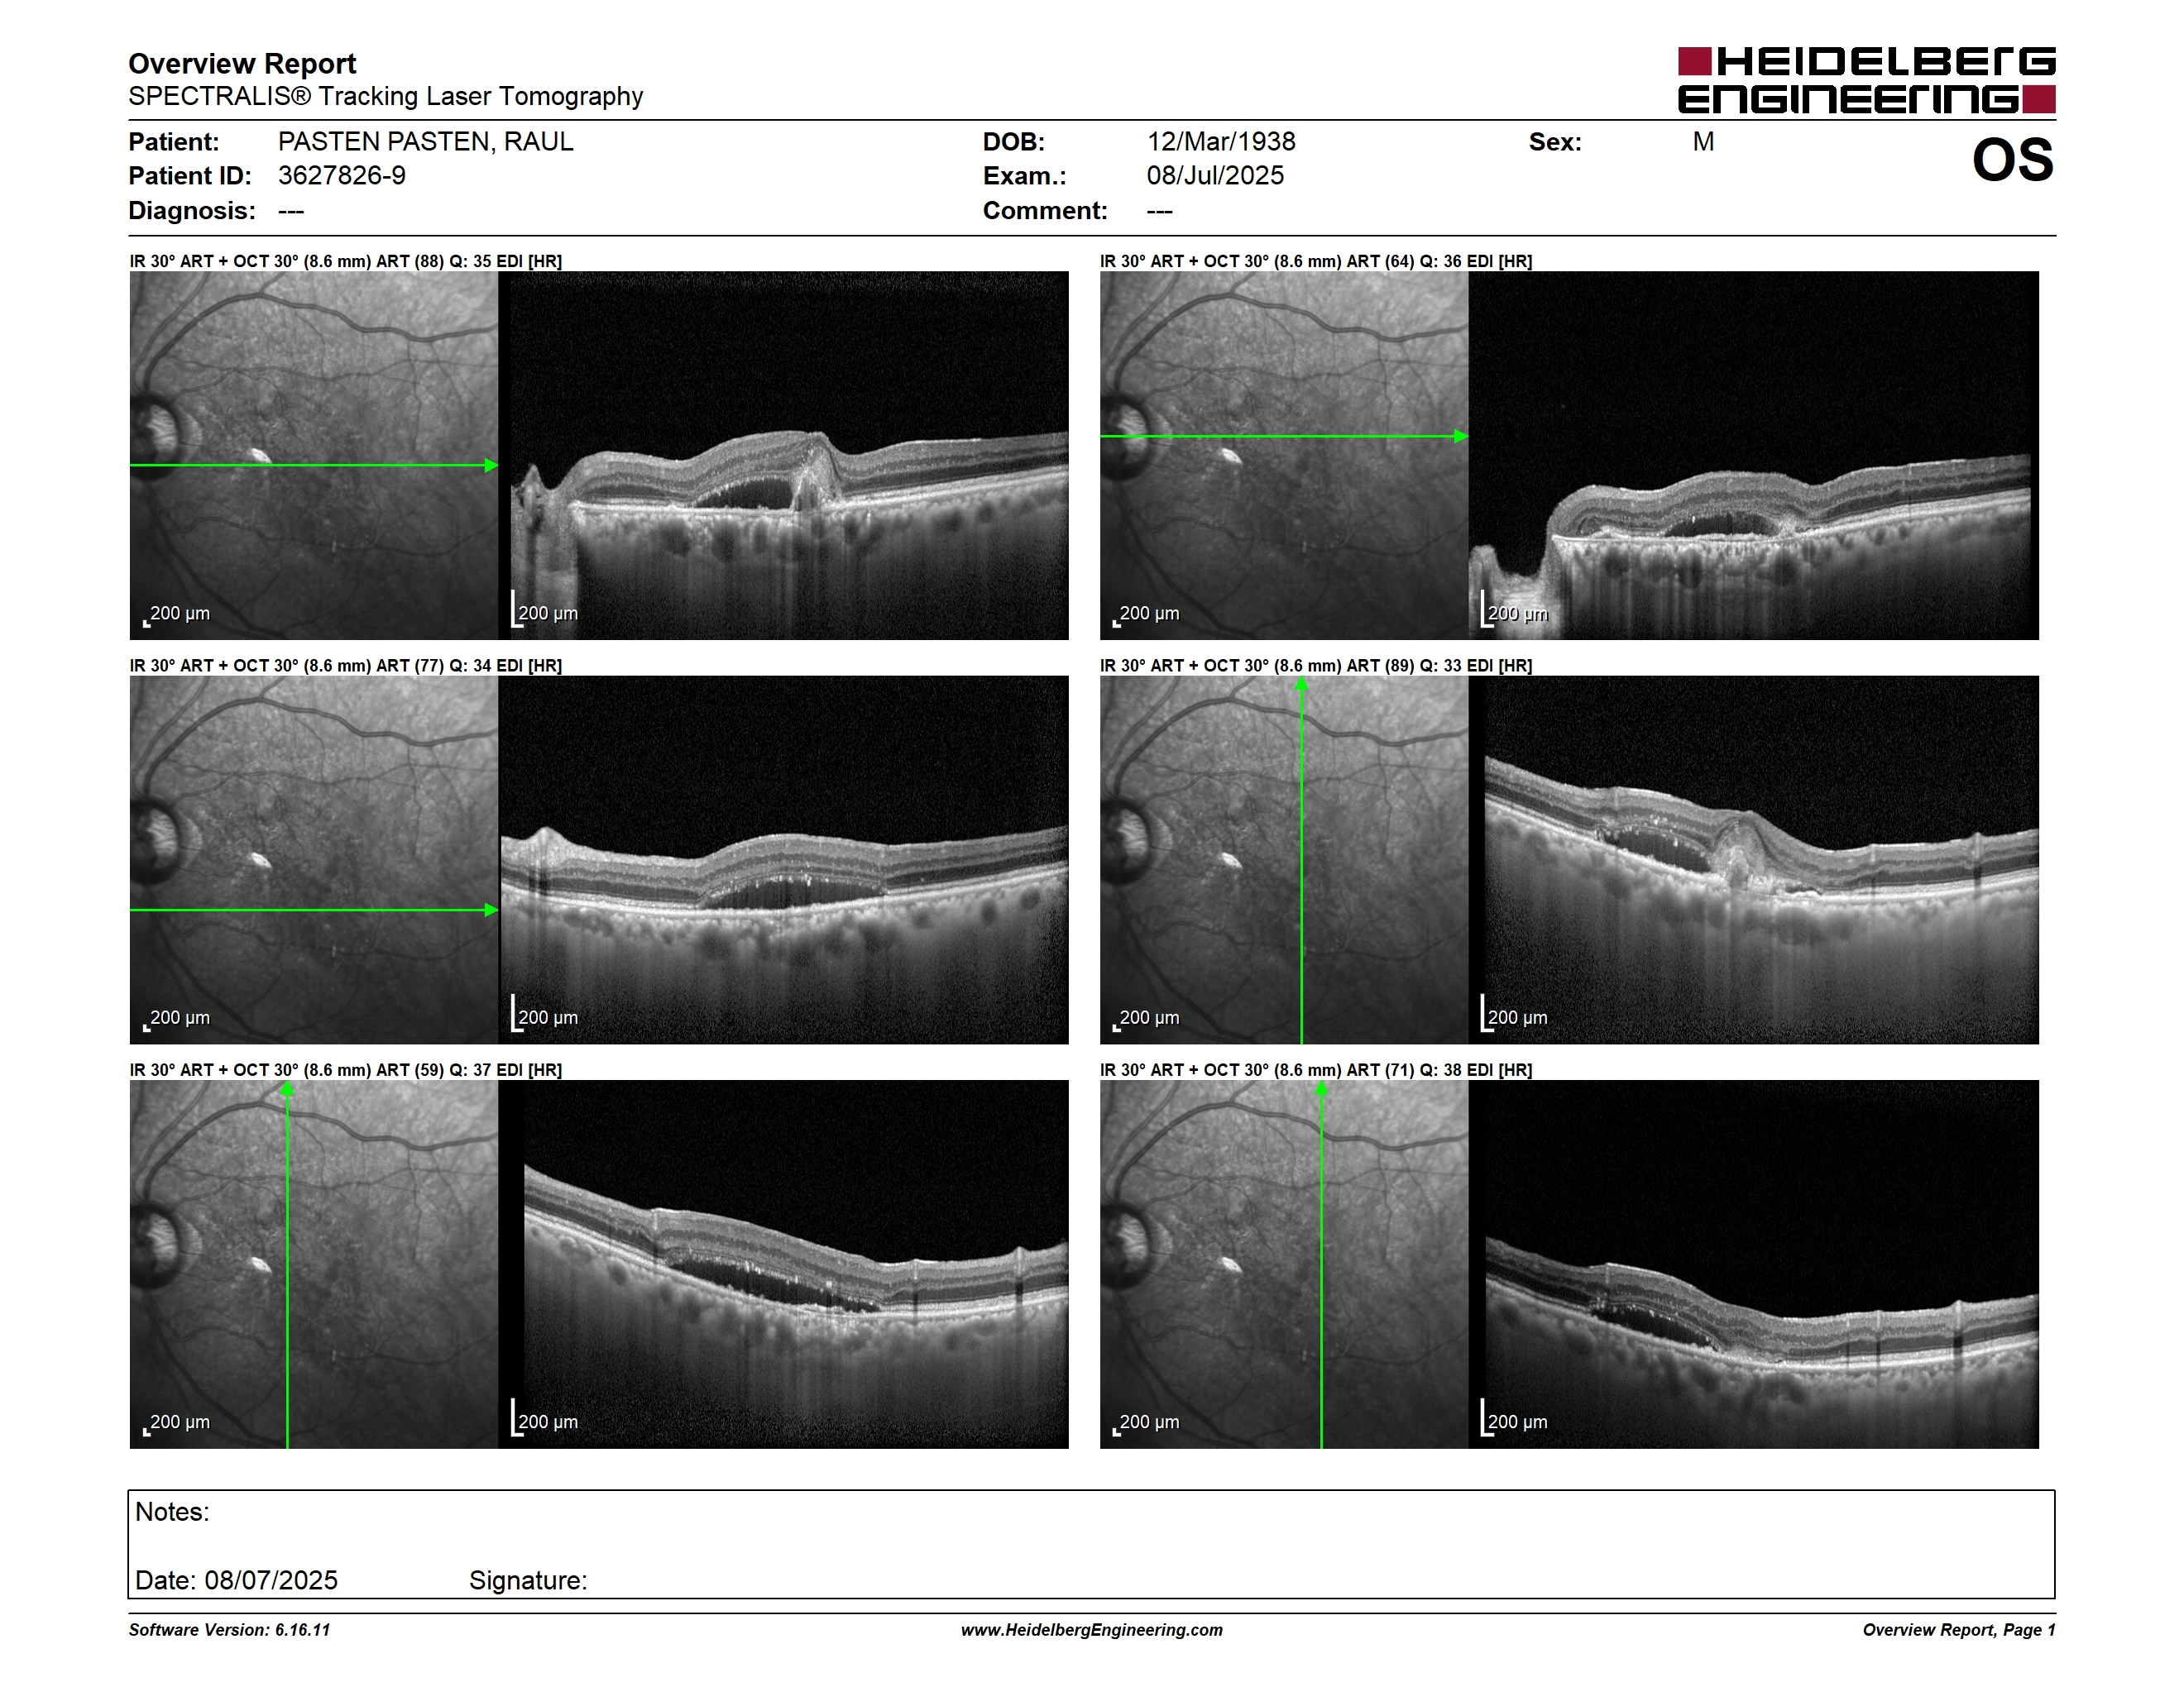Screen dimensions: 2184x1687
Task: Click the "Overview Report" title
Action: tap(242, 64)
